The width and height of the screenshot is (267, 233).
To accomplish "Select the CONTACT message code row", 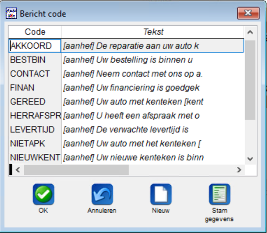I will coord(126,74).
